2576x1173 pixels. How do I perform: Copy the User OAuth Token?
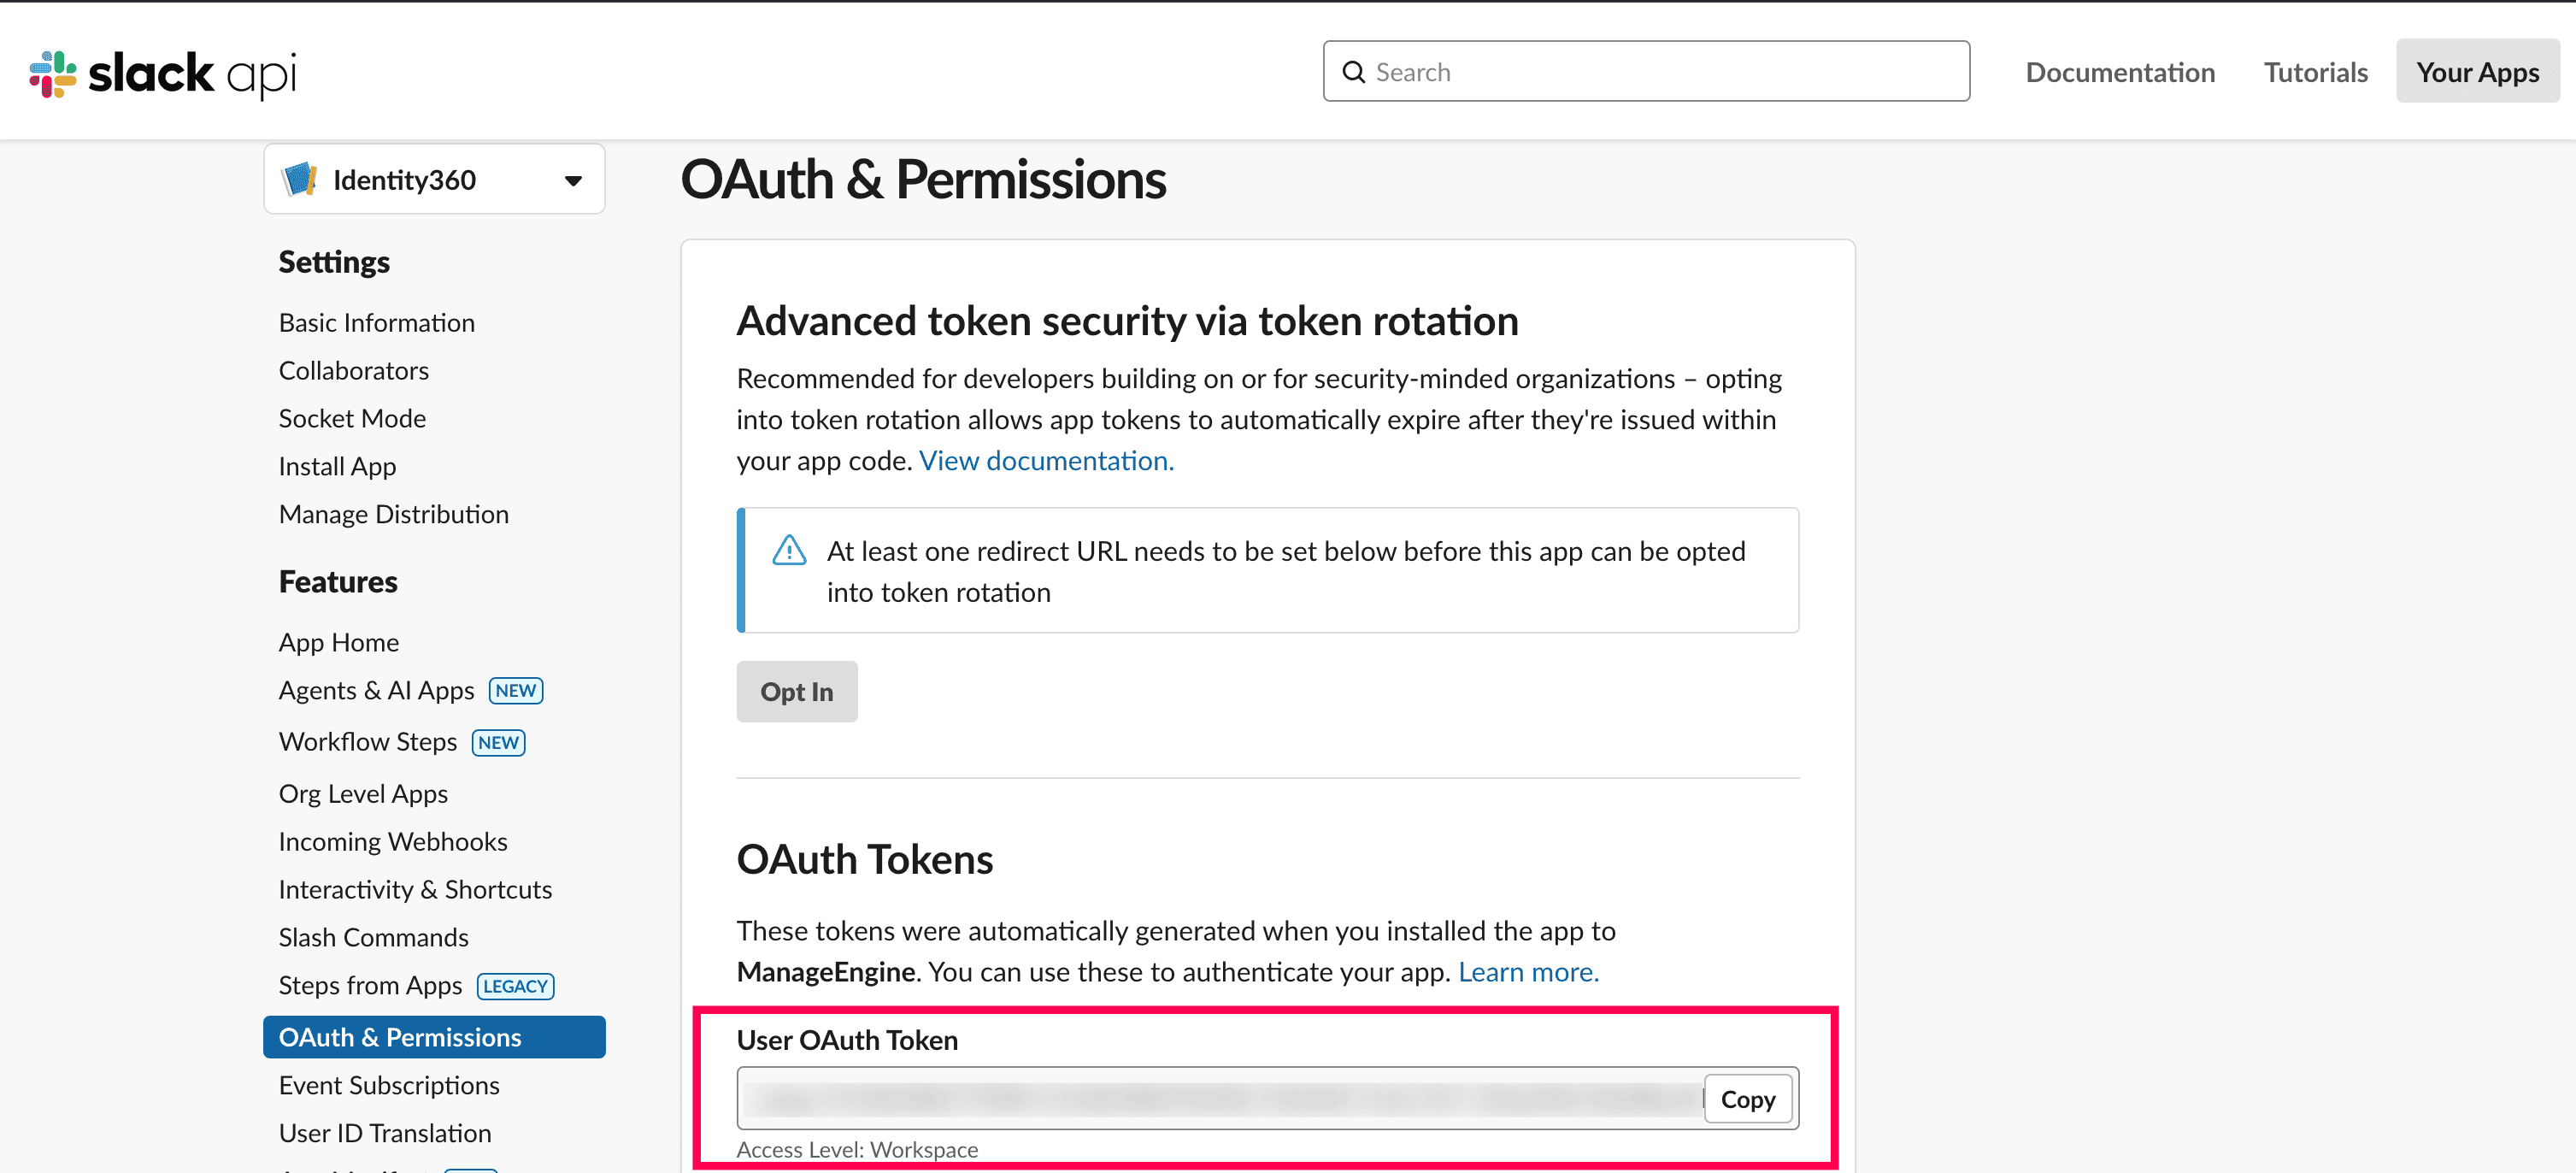pyautogui.click(x=1747, y=1099)
